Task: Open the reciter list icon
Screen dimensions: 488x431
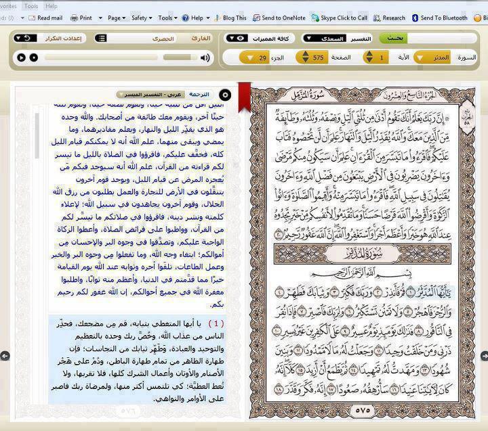Action: 101,38
